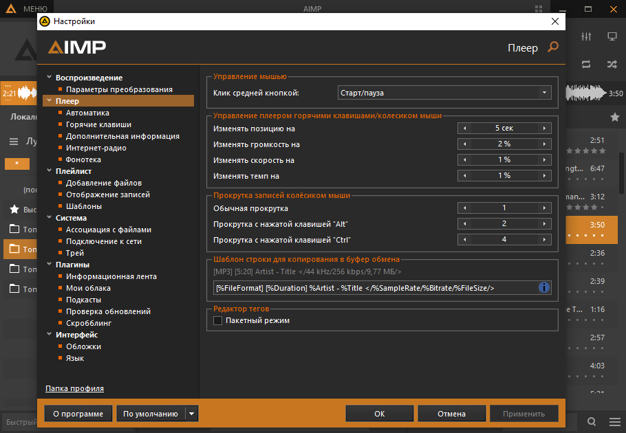Open Информационная лента page
Image resolution: width=626 pixels, height=433 pixels.
click(111, 276)
